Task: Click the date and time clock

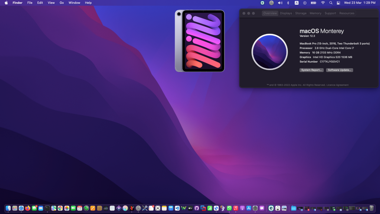Action: 360,3
